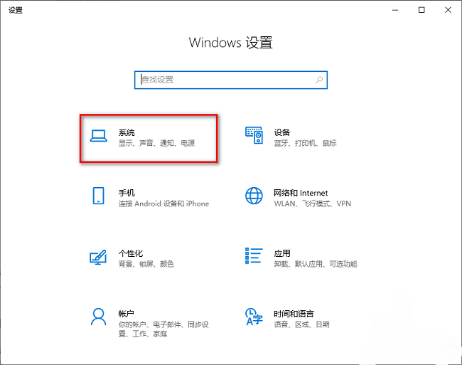Open 网络和 Internet settings title
This screenshot has width=462, height=365.
pyautogui.click(x=301, y=193)
